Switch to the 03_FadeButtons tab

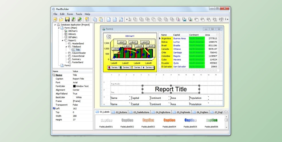coord(139,112)
